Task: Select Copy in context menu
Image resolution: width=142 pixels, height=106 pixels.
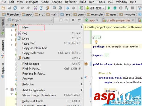Action: (50, 38)
